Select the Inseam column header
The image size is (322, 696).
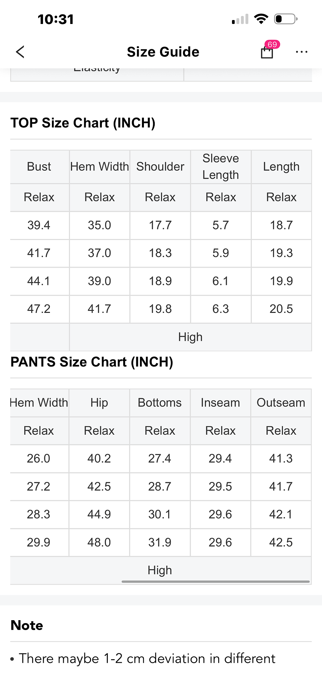coord(220,403)
